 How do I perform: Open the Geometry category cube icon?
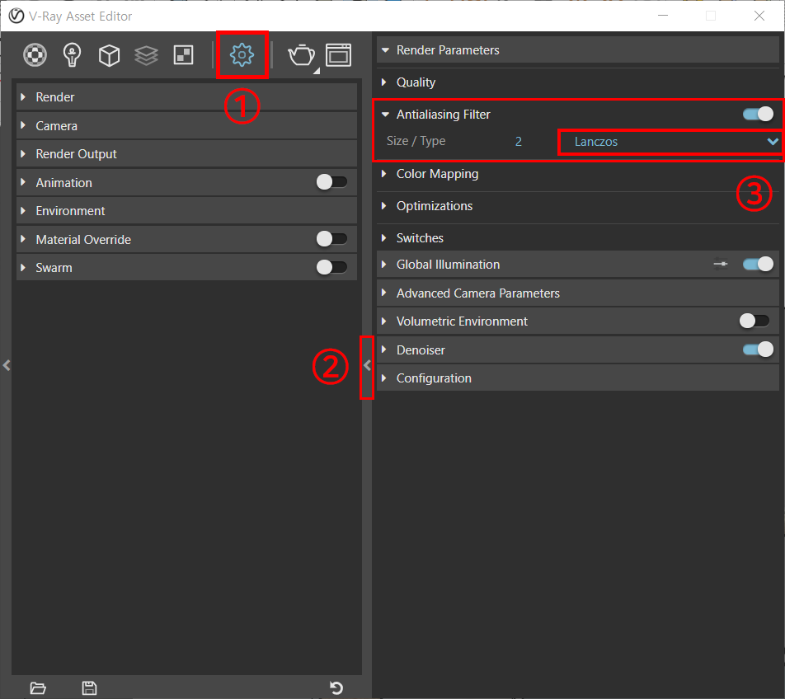(109, 55)
